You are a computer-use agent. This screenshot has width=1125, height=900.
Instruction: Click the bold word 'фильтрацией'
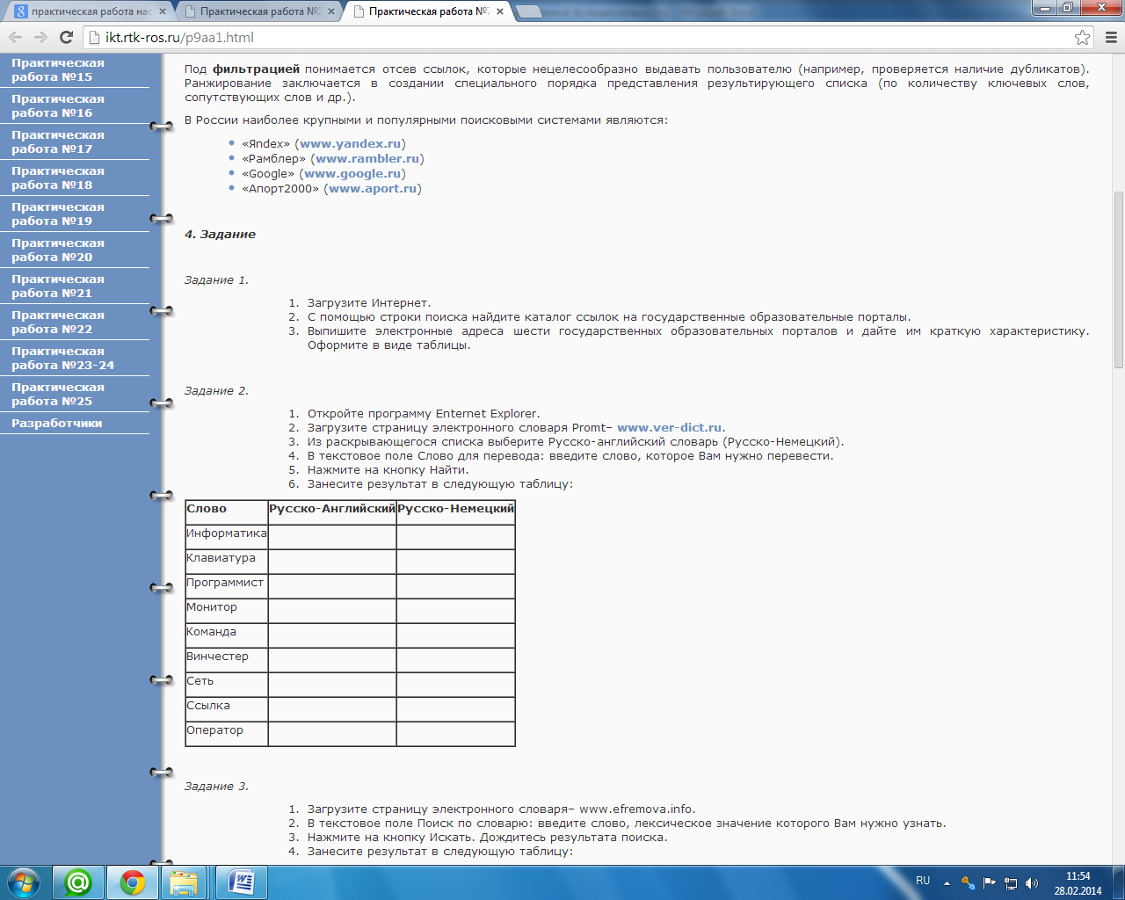click(x=256, y=69)
